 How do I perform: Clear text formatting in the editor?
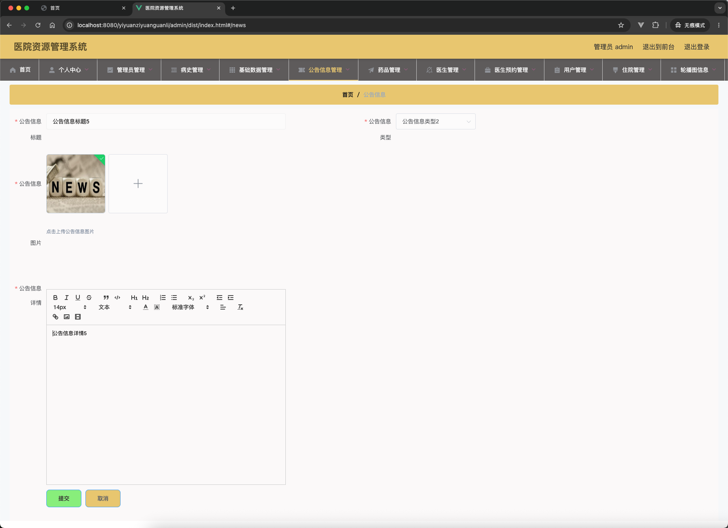coord(240,307)
